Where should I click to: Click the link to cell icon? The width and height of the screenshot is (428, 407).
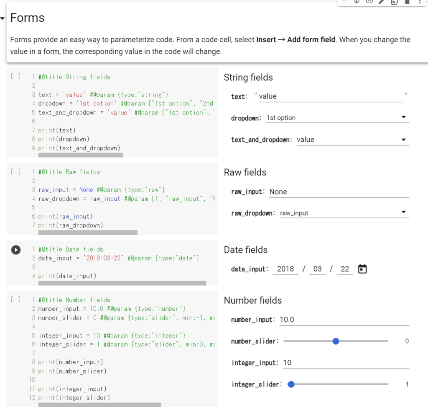pyautogui.click(x=369, y=2)
